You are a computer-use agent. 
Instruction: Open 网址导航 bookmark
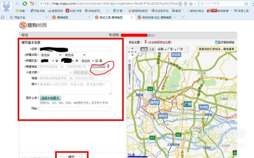coord(37,11)
